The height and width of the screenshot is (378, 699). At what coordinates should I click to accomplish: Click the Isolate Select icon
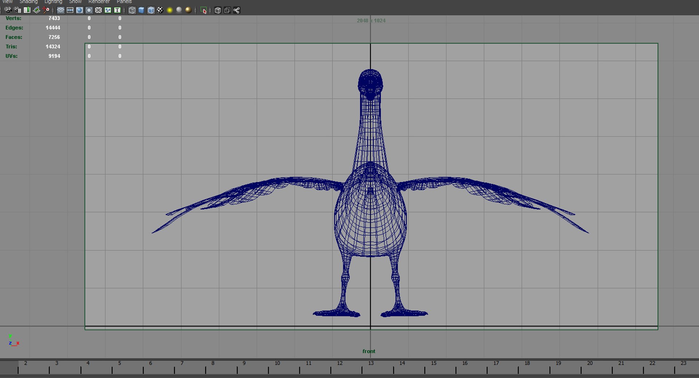tap(204, 10)
